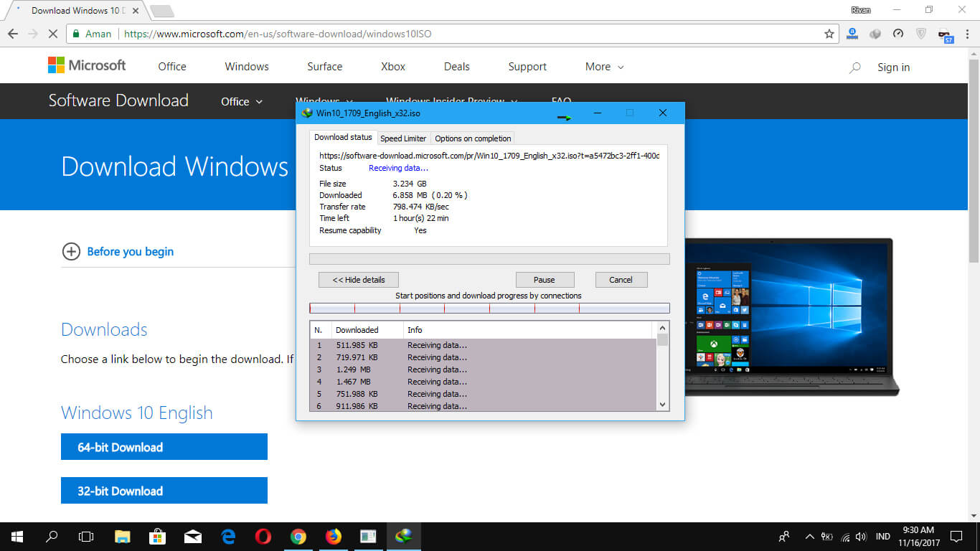This screenshot has height=551, width=980.
Task: Click the bookmark star in Chrome's address bar
Action: [x=829, y=34]
